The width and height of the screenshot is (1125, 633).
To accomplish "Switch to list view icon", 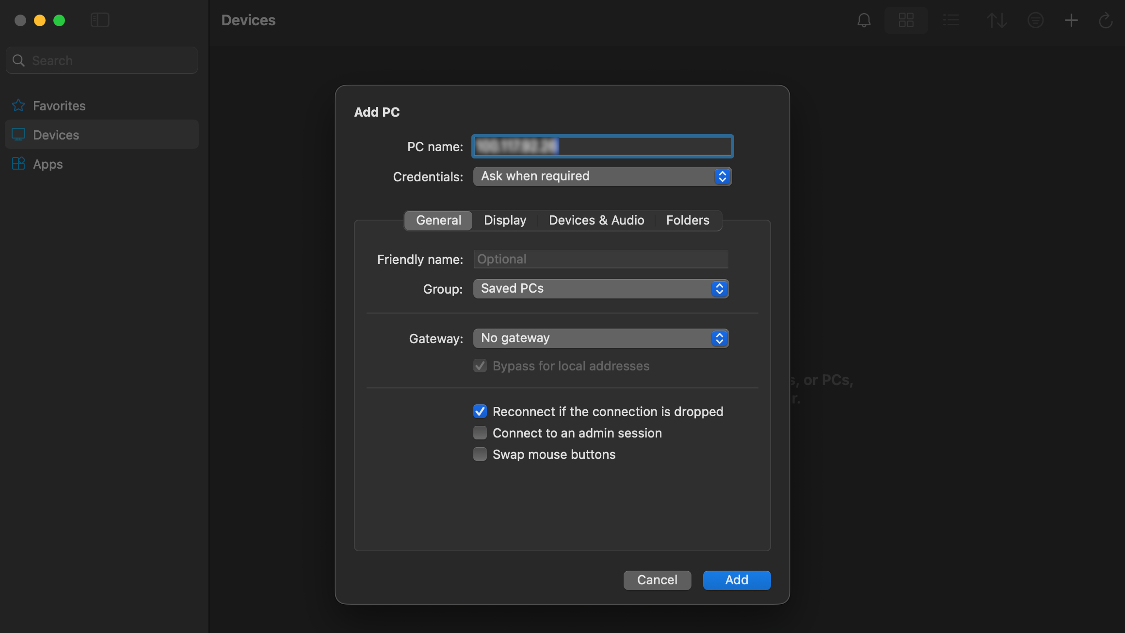I will pos(951,20).
